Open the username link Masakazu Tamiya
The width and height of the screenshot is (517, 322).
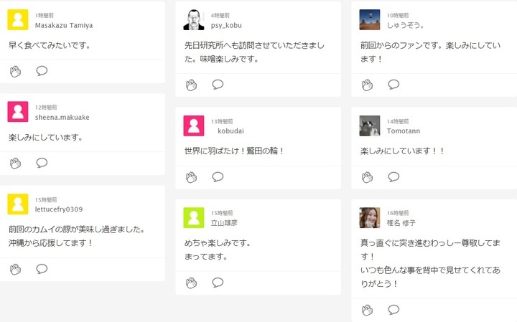[64, 25]
